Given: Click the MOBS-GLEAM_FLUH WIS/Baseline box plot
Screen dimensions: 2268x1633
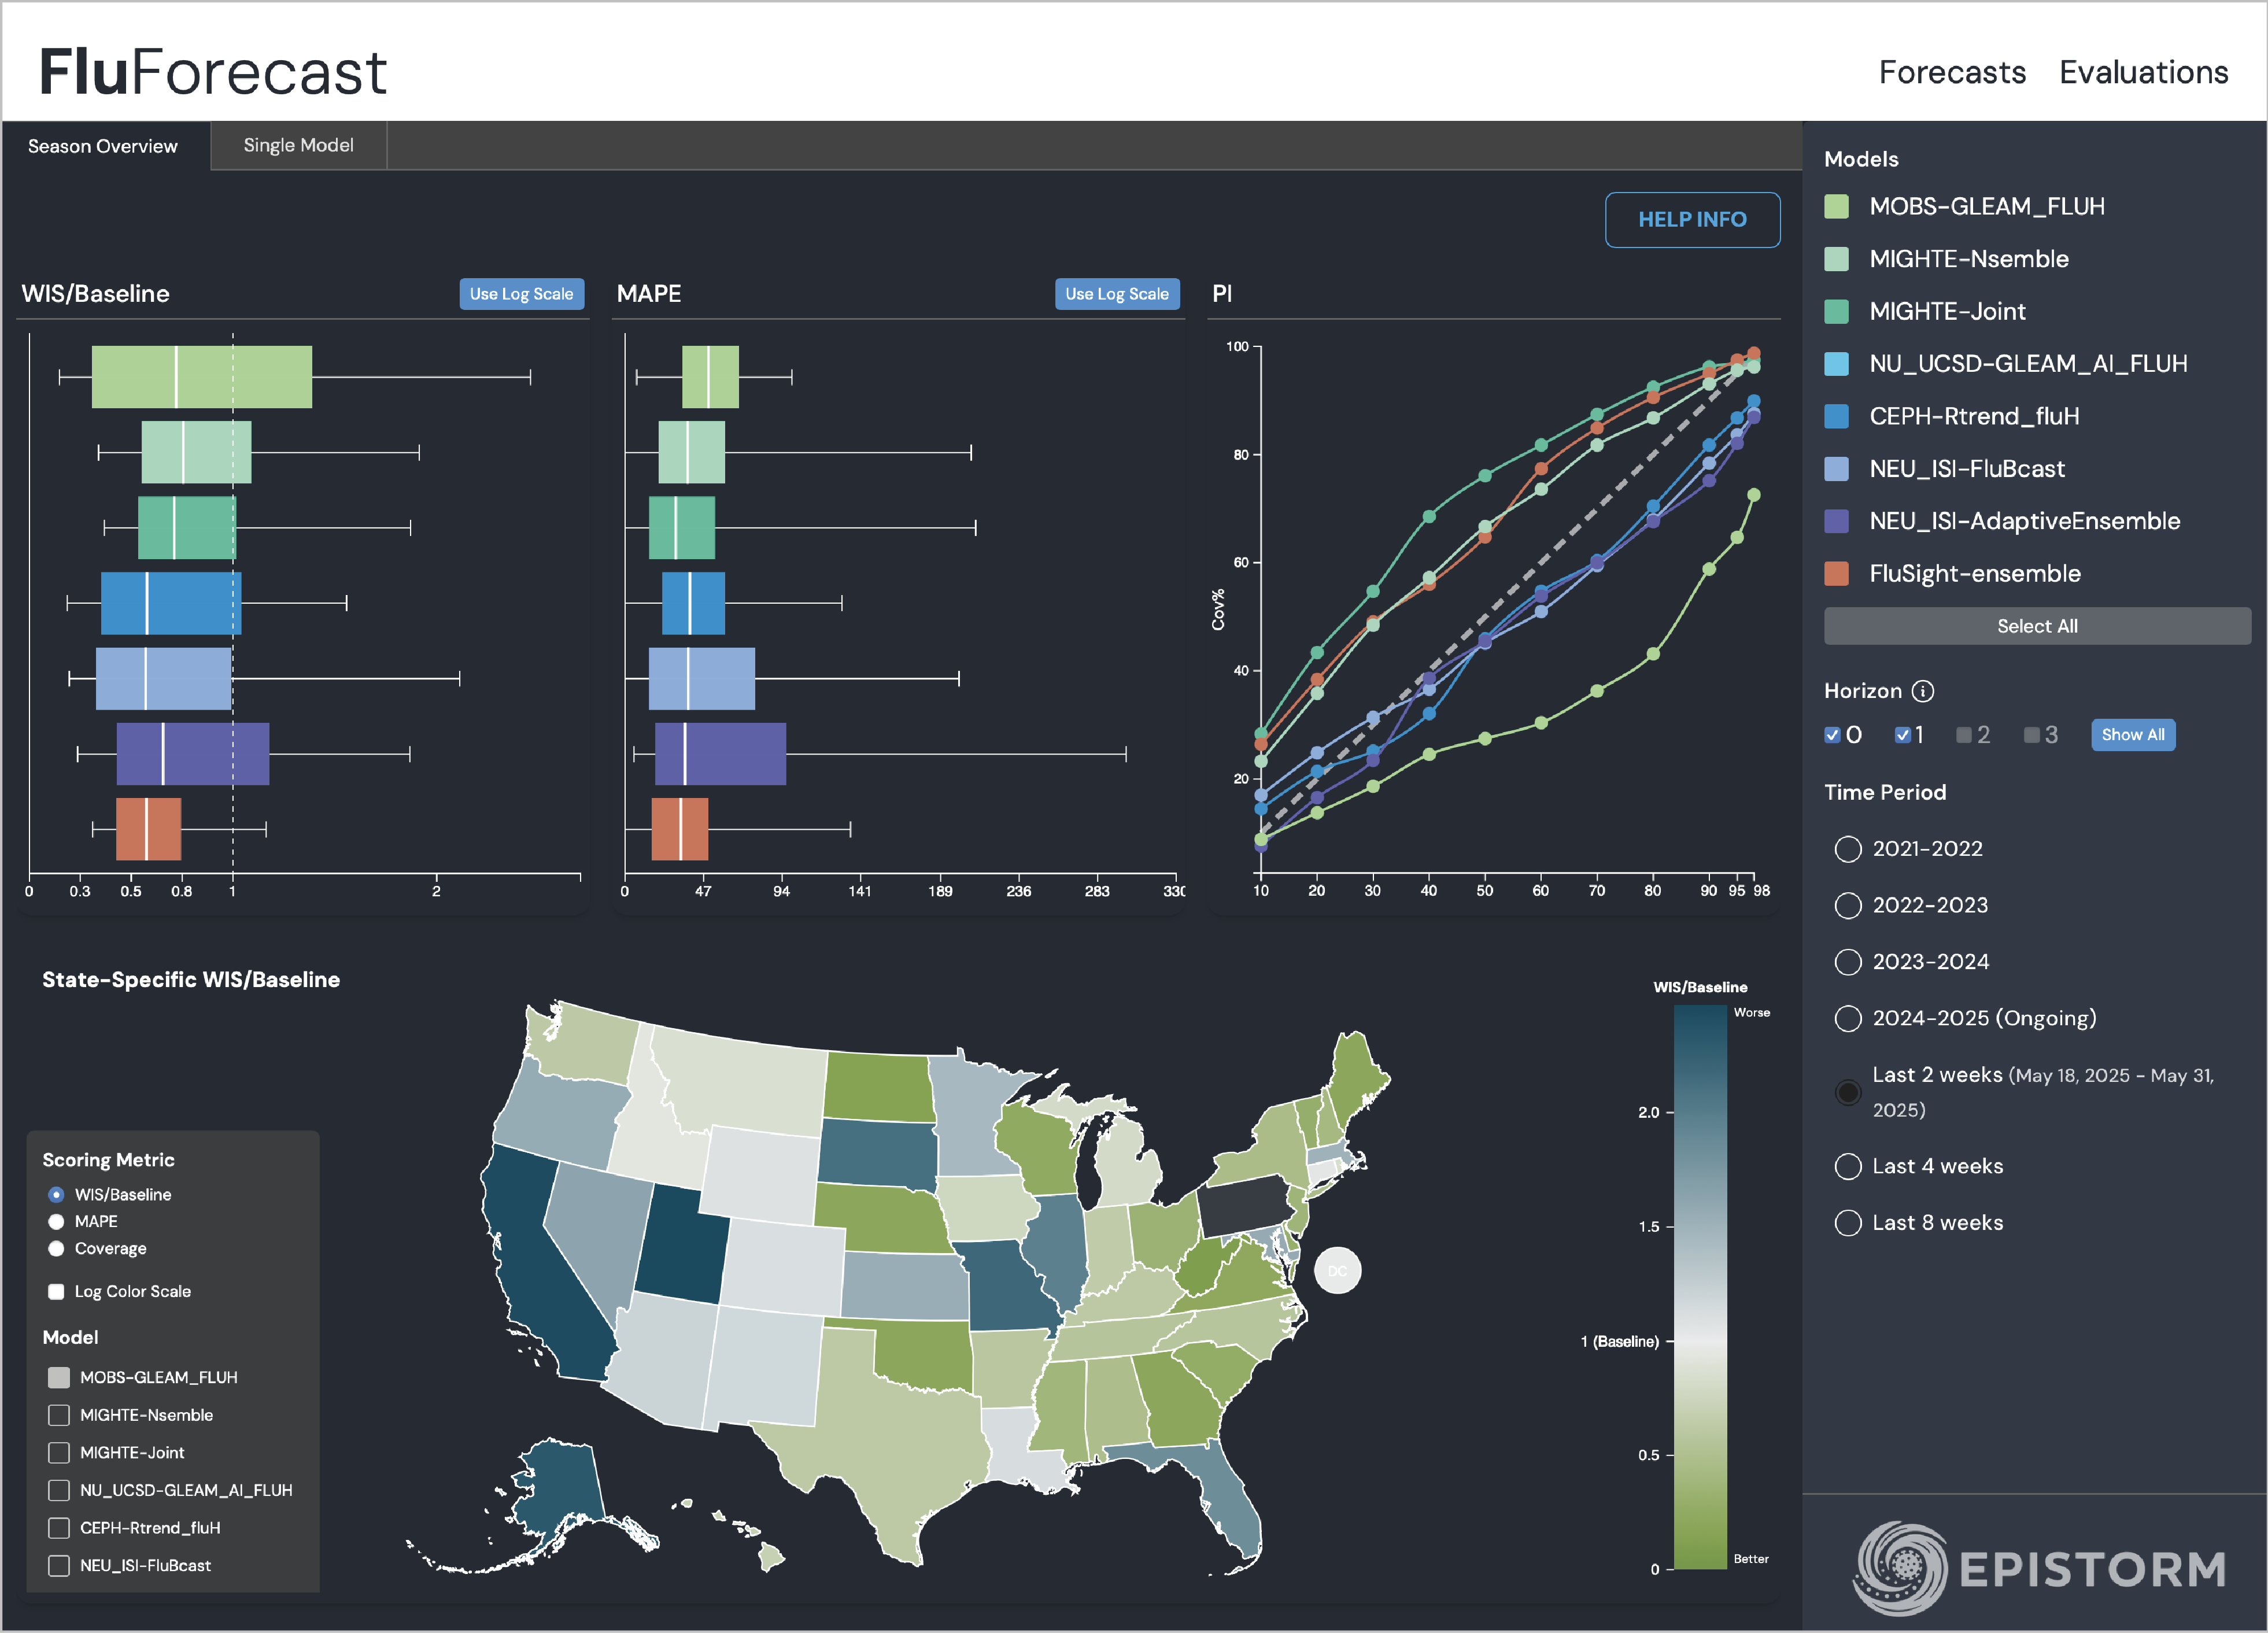Looking at the screenshot, I should tap(202, 377).
